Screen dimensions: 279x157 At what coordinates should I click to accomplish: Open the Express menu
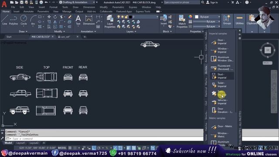(133, 7)
